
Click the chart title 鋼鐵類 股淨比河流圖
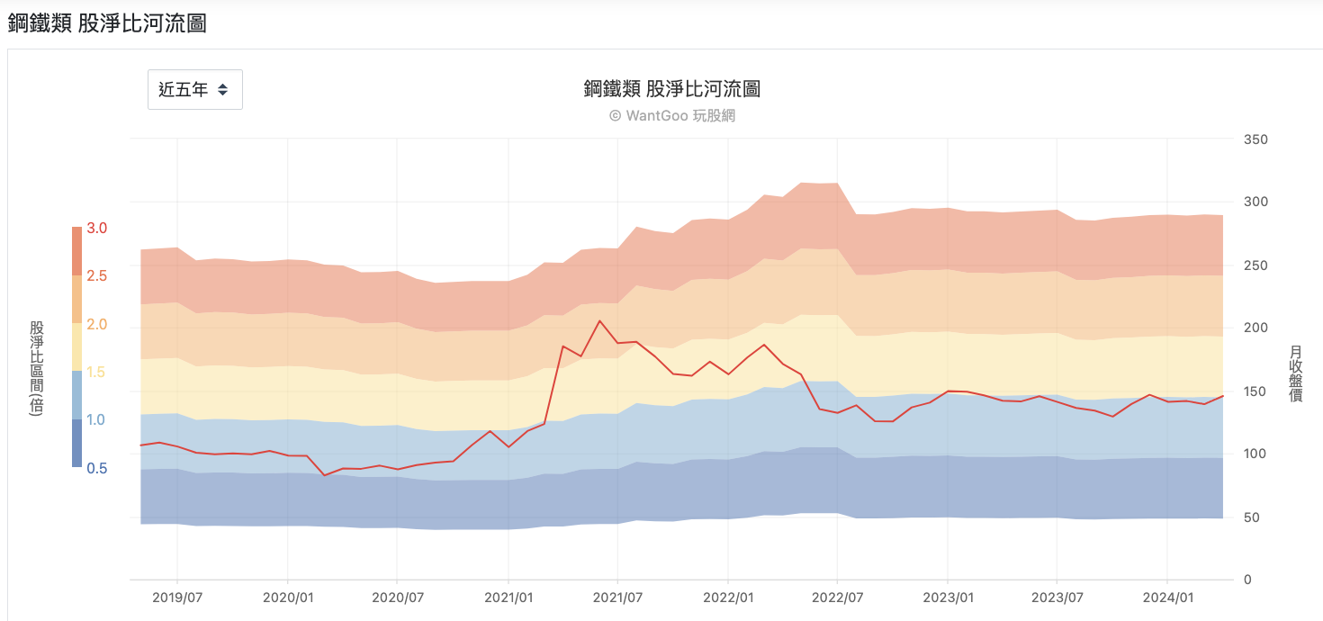[x=672, y=88]
